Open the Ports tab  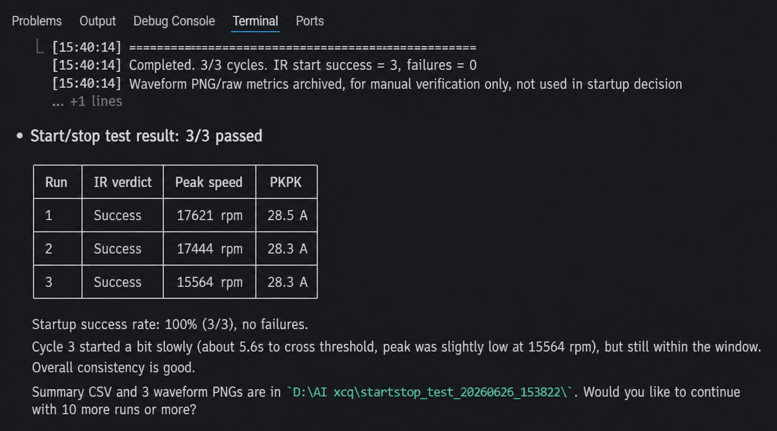coord(310,21)
